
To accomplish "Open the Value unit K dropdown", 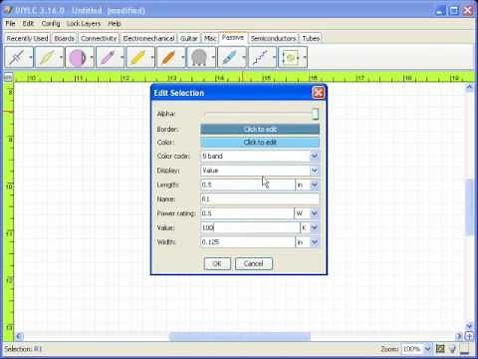I will pyautogui.click(x=314, y=227).
